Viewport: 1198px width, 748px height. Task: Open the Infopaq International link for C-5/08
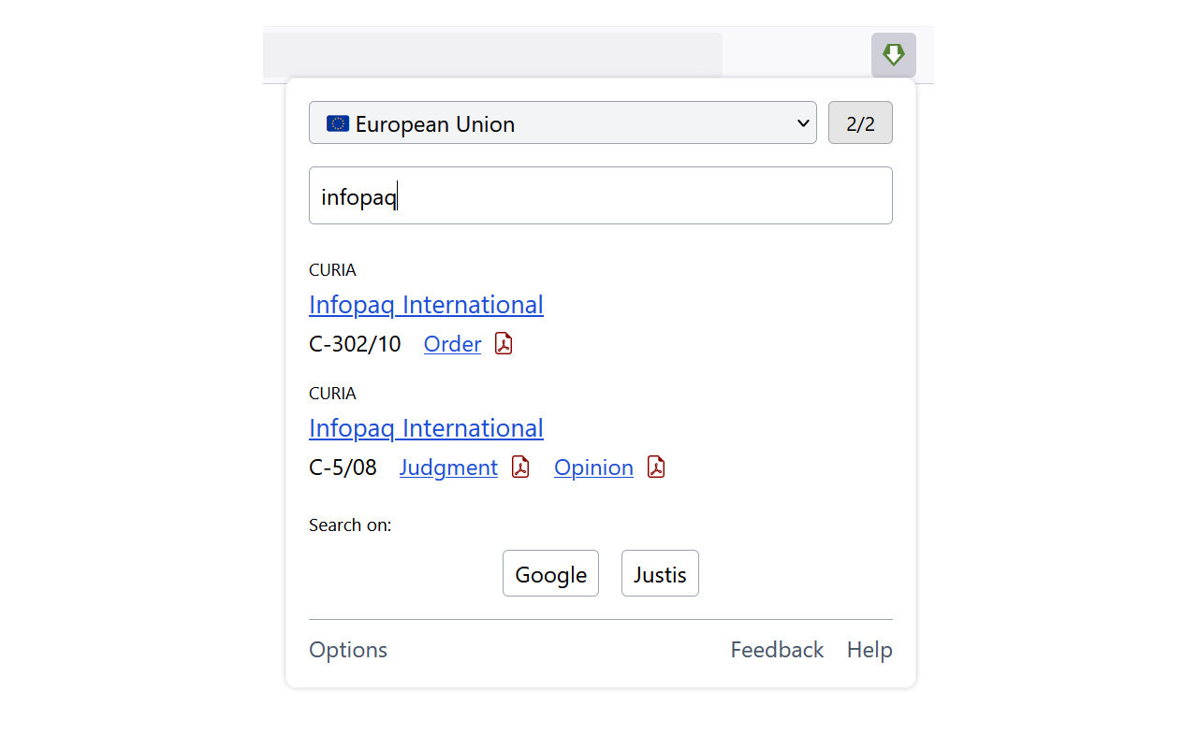pos(426,428)
